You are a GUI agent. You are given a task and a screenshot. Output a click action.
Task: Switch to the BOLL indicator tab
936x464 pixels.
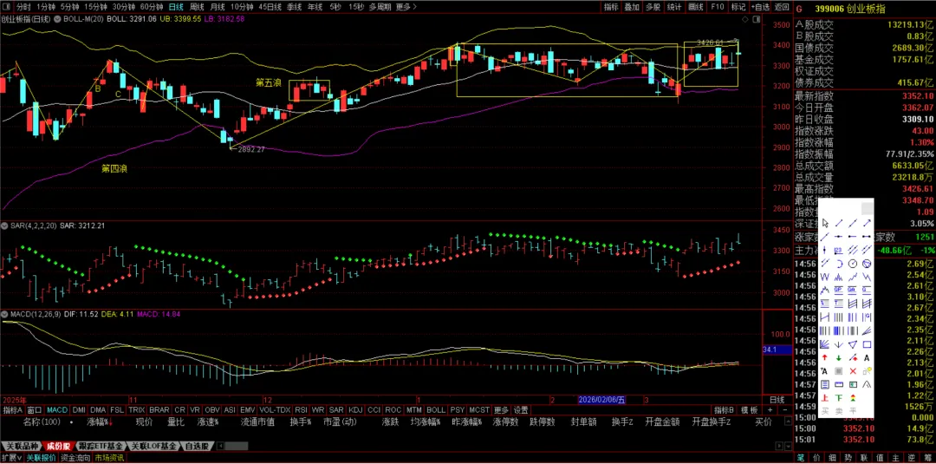[x=436, y=410]
